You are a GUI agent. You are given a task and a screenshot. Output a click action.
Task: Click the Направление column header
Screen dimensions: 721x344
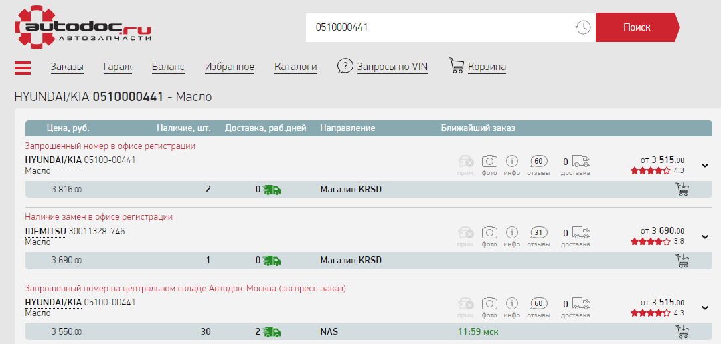pos(347,128)
